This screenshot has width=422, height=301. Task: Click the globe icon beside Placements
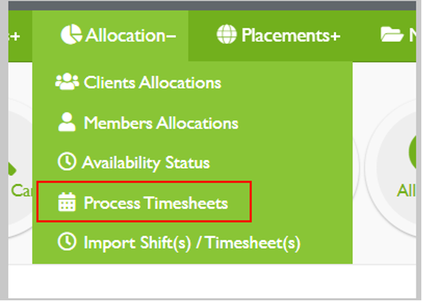click(227, 35)
